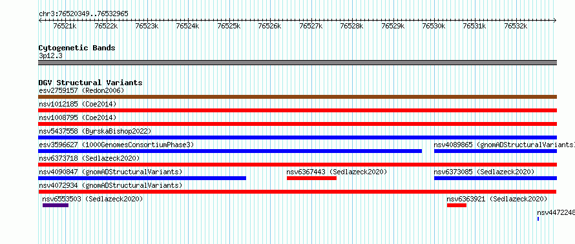This screenshot has width=575, height=244.
Task: Click the ruler's left arrow end
Action: pos(40,21)
